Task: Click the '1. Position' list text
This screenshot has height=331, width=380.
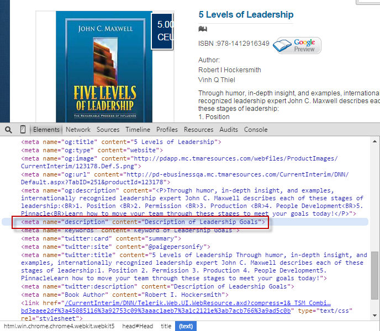Action: pyautogui.click(x=214, y=117)
